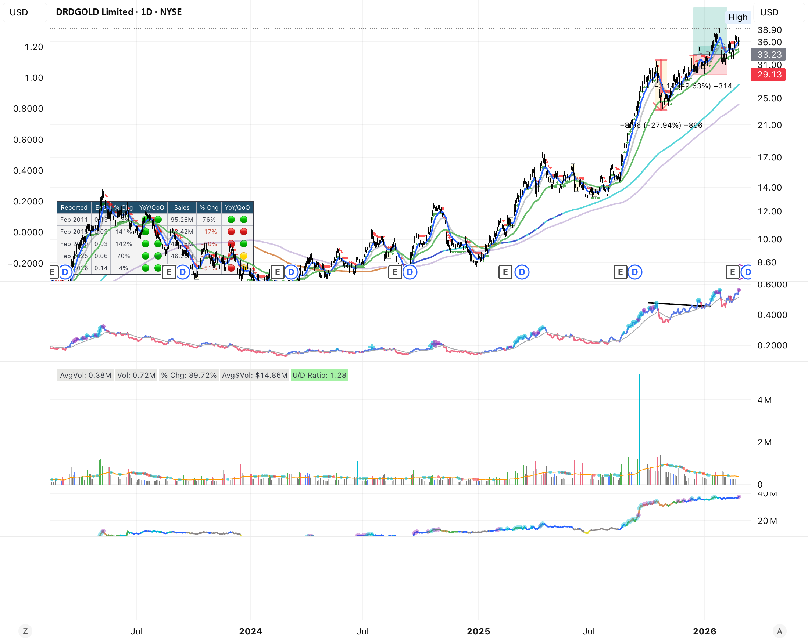808x641 pixels.
Task: Click the High price label
Action: 738,17
